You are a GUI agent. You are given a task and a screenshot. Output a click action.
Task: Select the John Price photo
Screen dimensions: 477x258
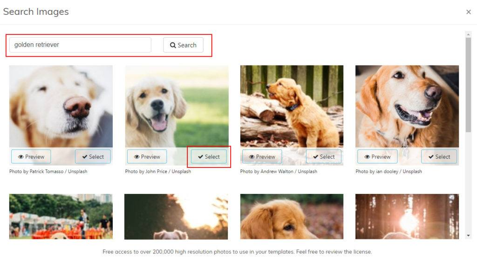tap(209, 157)
